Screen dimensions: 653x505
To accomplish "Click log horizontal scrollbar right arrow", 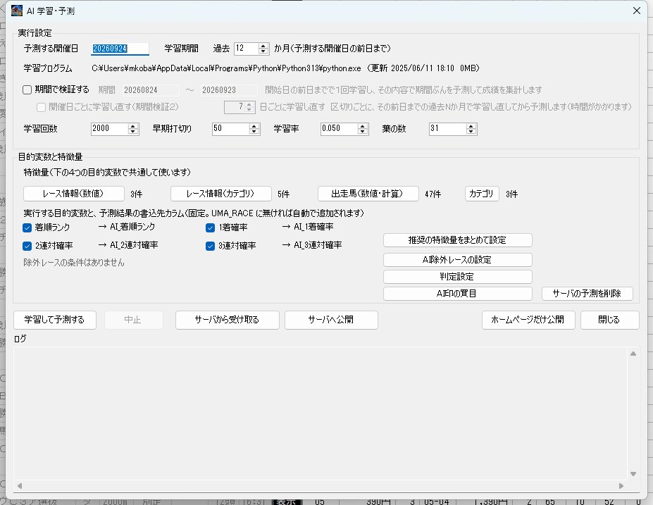I will (x=621, y=485).
